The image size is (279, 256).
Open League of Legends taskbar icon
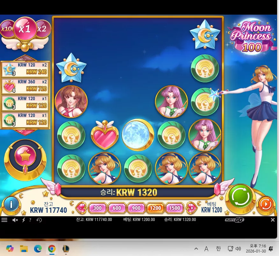[x=66, y=249]
